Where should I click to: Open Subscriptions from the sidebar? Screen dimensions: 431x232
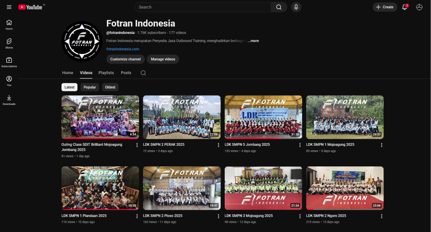click(9, 62)
